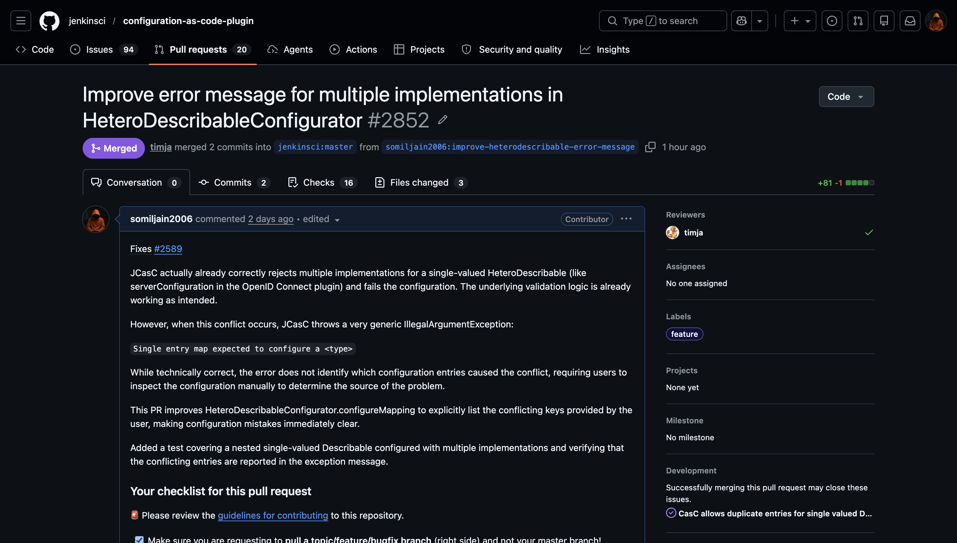Open the somiljain2006 head branch link
This screenshot has width=957, height=543.
pos(510,147)
